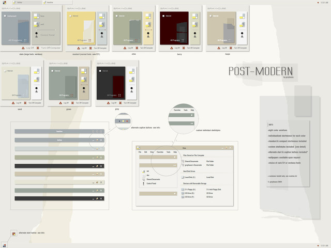
Task: Select red dot alternate caption button in magnifier
Action: [x=127, y=121]
